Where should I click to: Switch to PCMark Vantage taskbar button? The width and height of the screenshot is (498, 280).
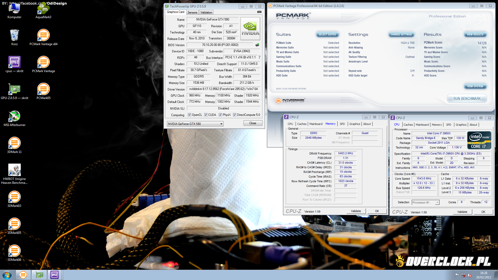click(x=23, y=275)
